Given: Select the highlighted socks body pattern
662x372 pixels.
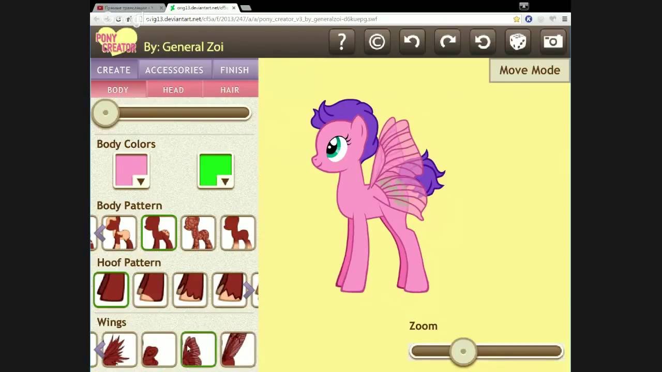Looking at the screenshot, I should pos(159,233).
